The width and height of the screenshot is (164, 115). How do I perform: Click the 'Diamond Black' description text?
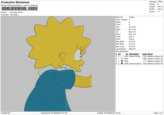pyautogui.click(x=135, y=64)
